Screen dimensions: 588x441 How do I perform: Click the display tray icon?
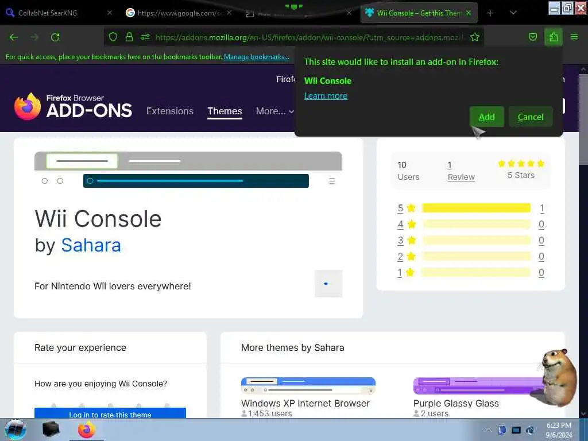tap(516, 430)
